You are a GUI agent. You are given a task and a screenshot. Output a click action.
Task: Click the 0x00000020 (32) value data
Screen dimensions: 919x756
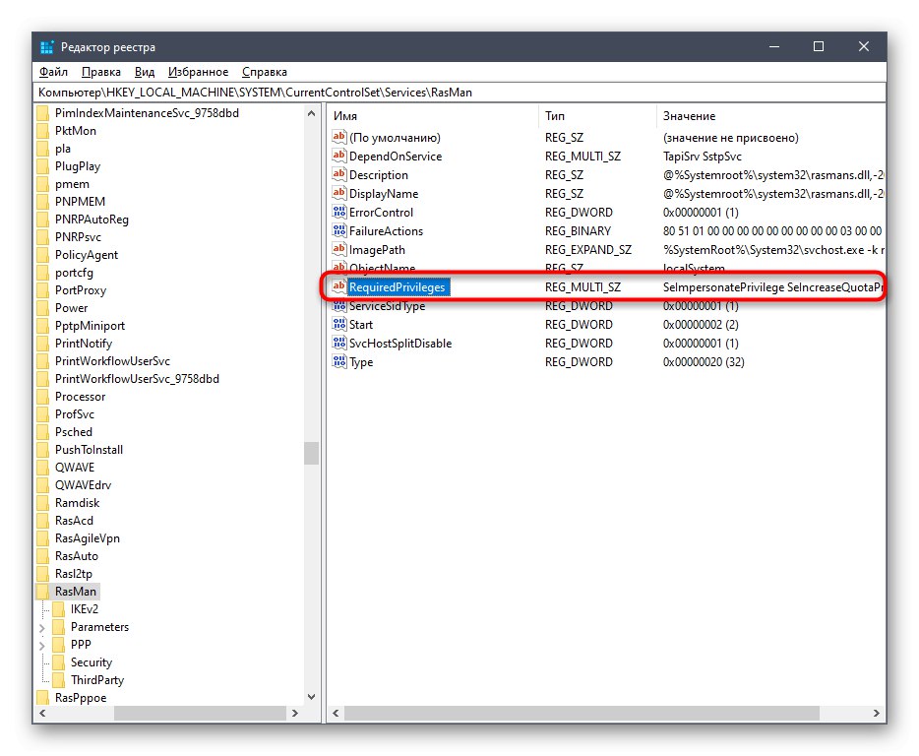click(704, 362)
